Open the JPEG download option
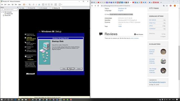Viewport: 180px width, 101px height. coord(151,26)
